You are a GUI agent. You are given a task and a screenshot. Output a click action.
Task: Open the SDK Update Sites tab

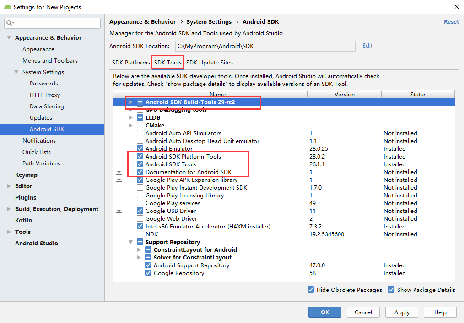tap(210, 62)
